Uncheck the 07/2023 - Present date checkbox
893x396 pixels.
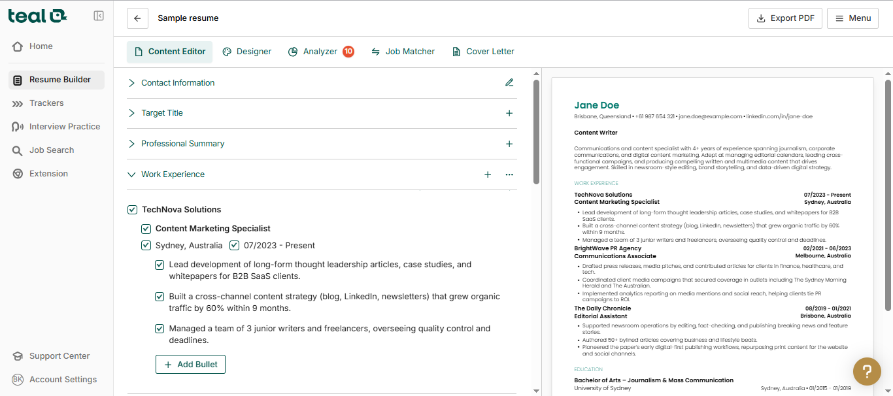tap(234, 245)
